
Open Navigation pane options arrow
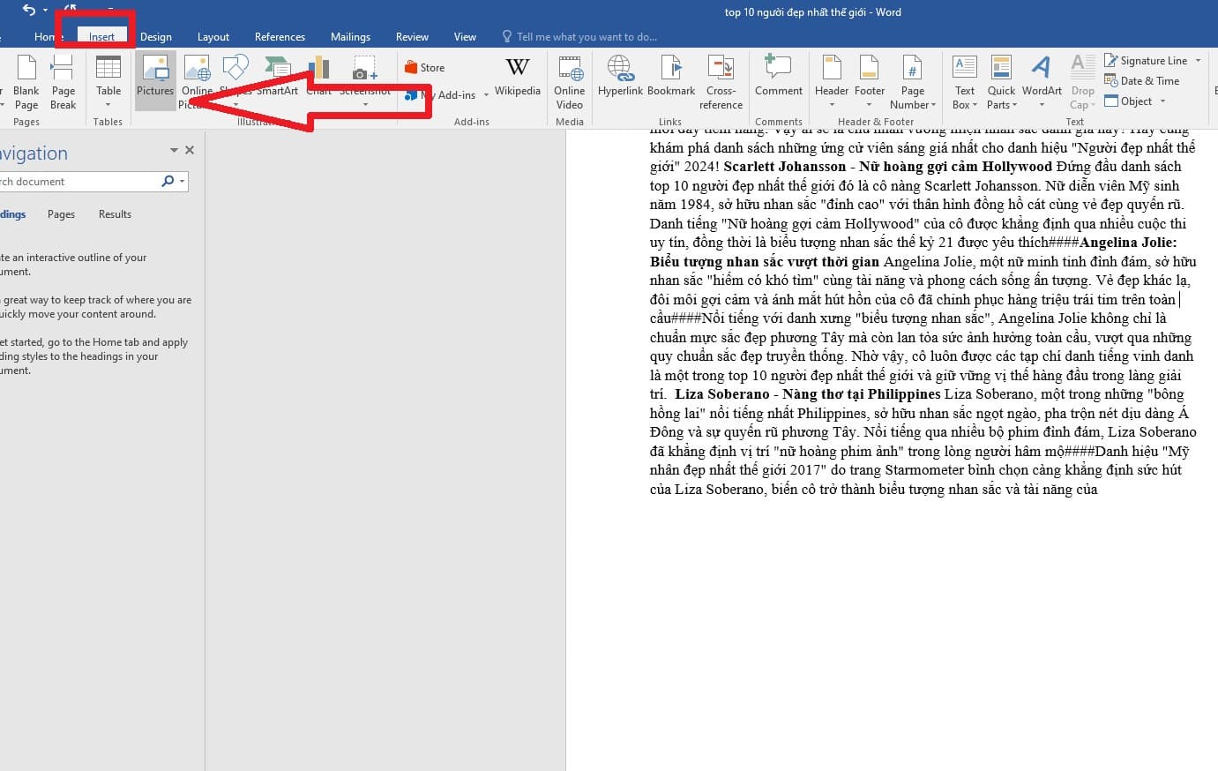pyautogui.click(x=174, y=151)
